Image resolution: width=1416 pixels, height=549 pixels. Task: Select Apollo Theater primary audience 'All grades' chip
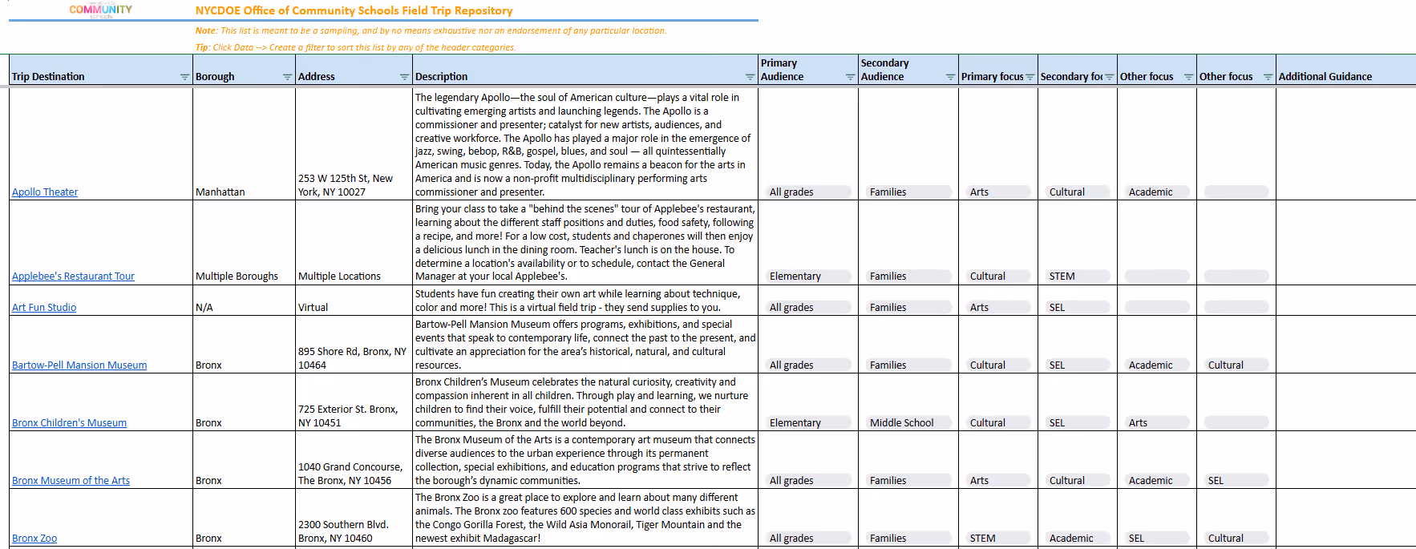tap(807, 192)
